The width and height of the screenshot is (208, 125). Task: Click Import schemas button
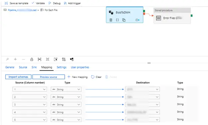point(18,77)
